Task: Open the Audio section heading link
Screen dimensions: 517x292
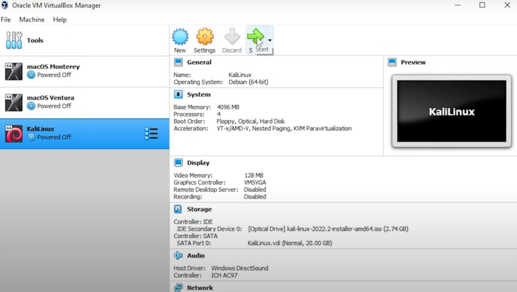Action: tap(196, 256)
